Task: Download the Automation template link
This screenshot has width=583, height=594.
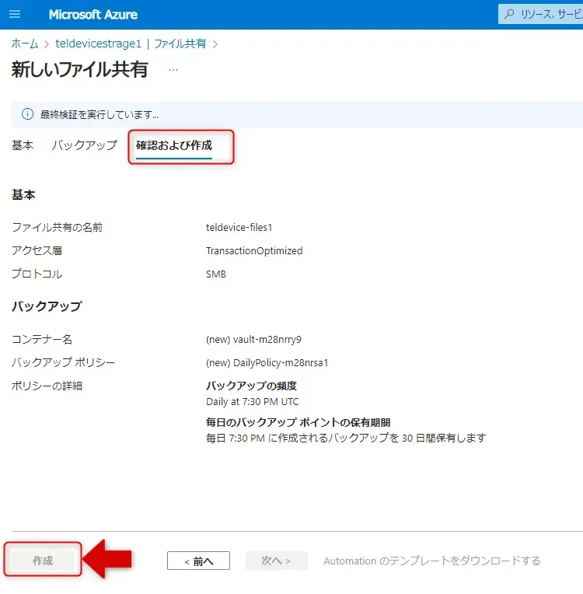Action: 431,561
